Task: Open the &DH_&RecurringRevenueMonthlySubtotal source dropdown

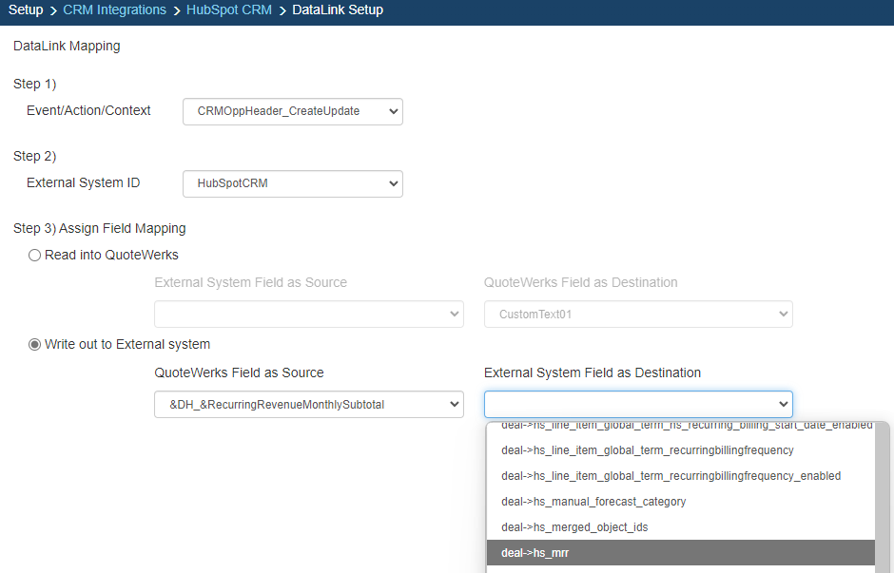Action: click(308, 404)
